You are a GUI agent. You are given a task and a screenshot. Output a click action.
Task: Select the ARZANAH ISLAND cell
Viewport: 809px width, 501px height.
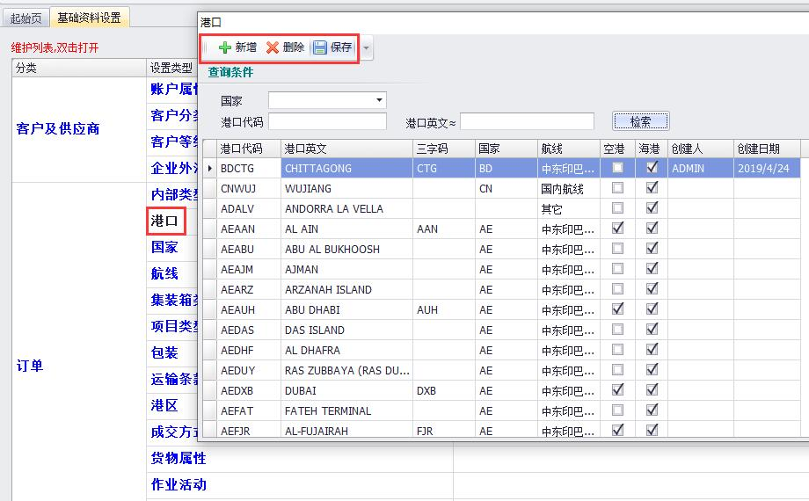[346, 289]
